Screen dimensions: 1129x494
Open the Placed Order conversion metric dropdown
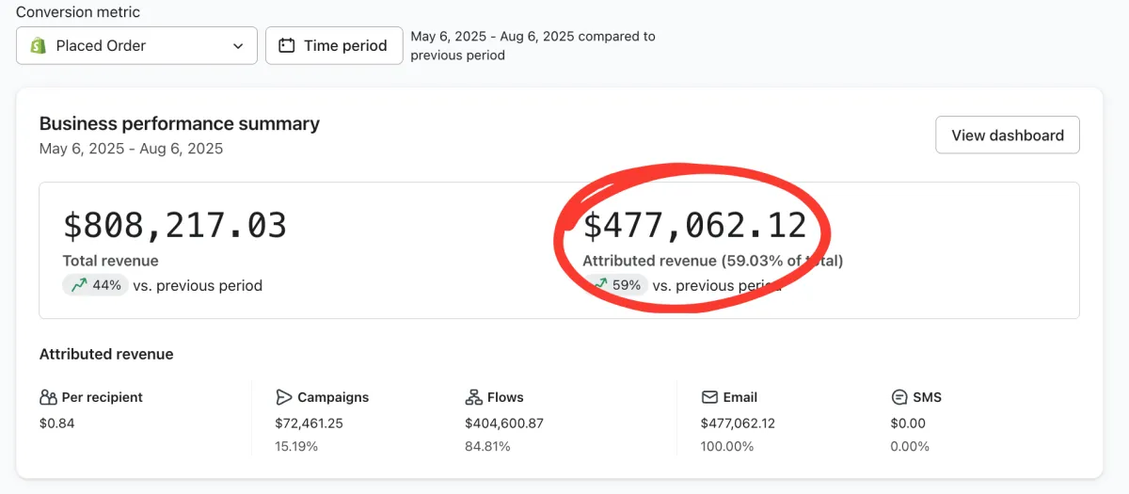136,45
